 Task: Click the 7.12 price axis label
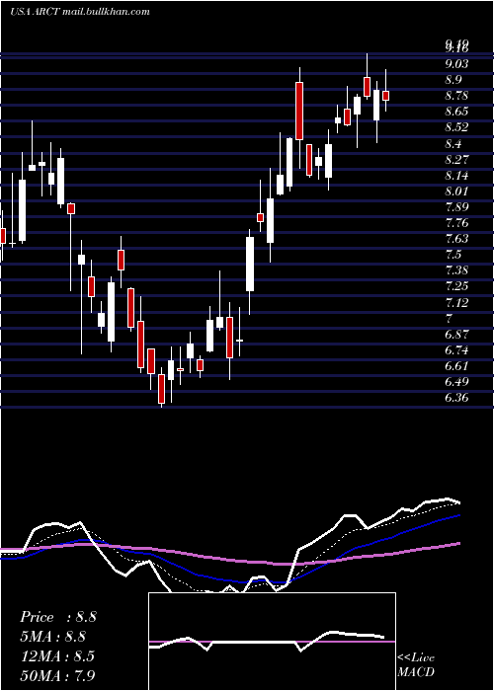pyautogui.click(x=456, y=303)
